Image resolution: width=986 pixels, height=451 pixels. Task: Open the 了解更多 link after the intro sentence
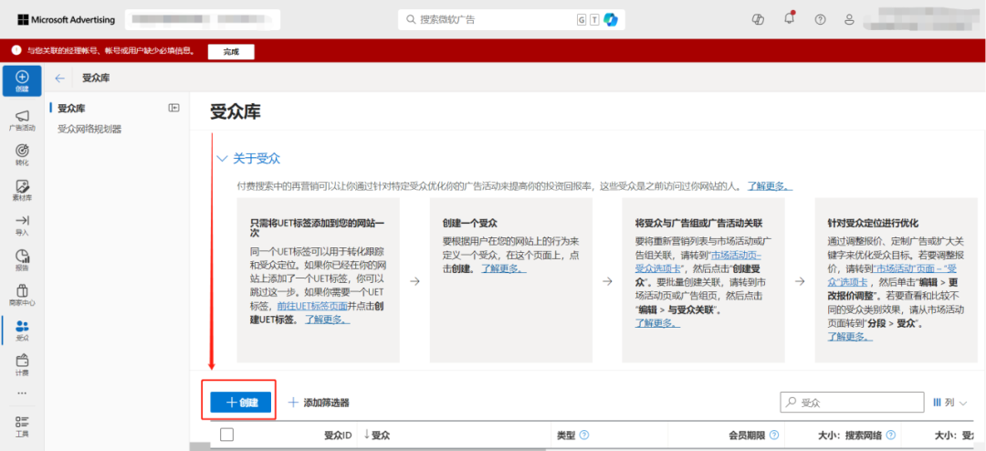click(x=770, y=186)
